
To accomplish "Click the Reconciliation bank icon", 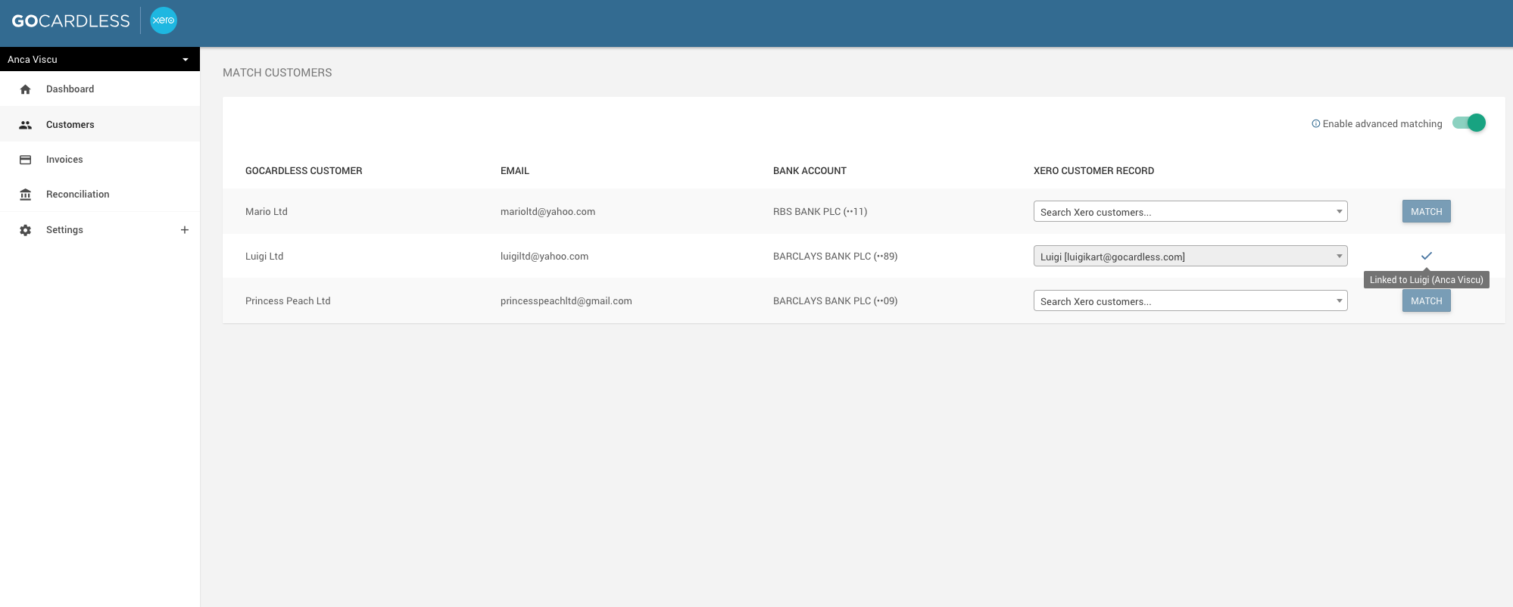I will pos(26,195).
